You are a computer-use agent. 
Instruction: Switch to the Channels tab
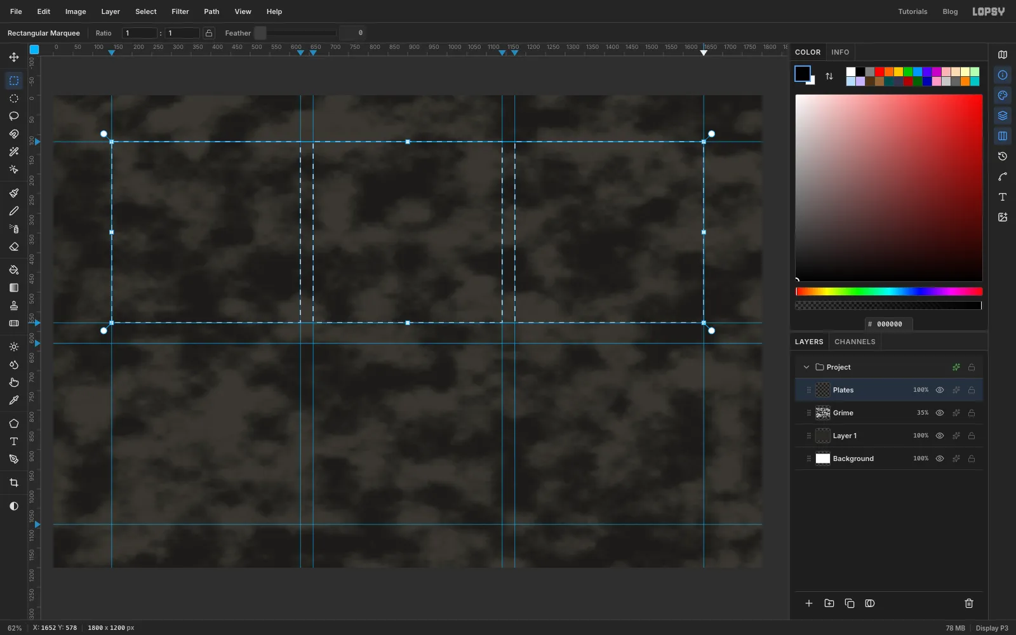click(x=855, y=342)
